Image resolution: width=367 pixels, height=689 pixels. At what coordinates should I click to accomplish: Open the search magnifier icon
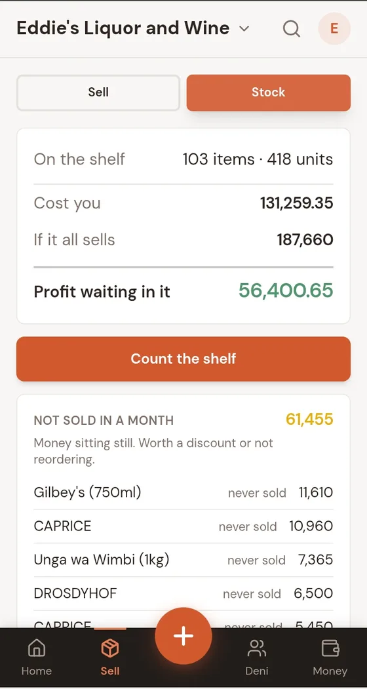[291, 29]
